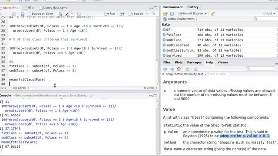Click the compile notebook icon
Image resolution: width=278 pixels, height=156 pixels.
[79, 13]
